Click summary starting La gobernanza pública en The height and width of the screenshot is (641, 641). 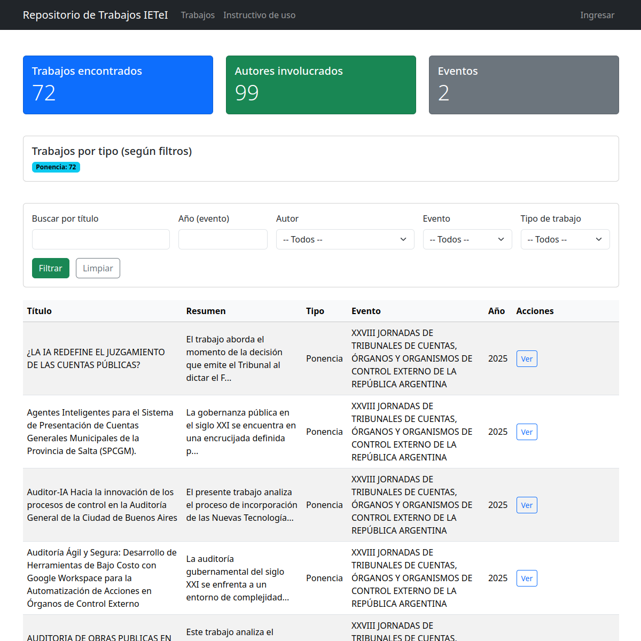coord(241,432)
